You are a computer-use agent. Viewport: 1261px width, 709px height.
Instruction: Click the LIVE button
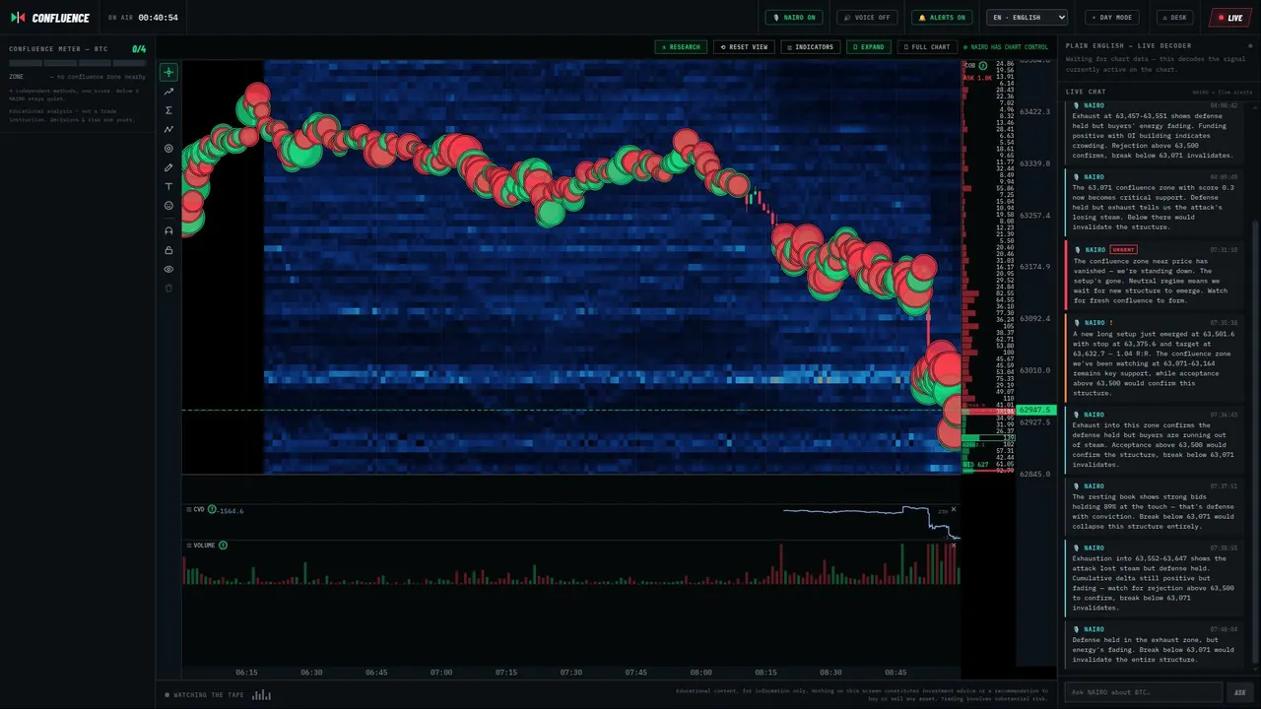coord(1229,18)
